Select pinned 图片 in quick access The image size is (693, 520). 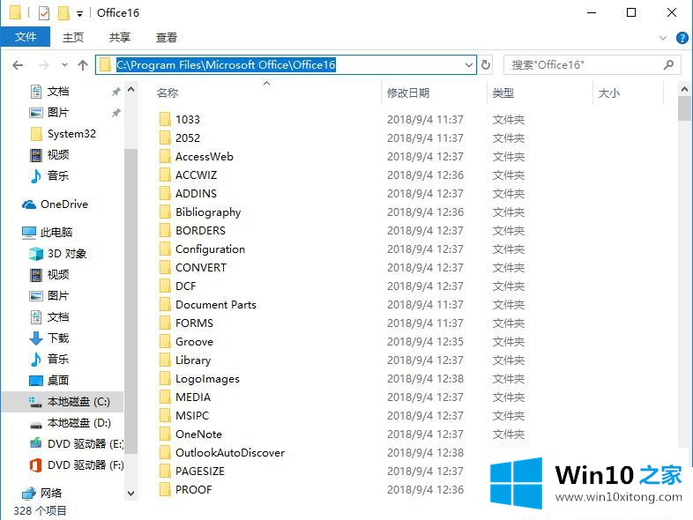(x=58, y=113)
